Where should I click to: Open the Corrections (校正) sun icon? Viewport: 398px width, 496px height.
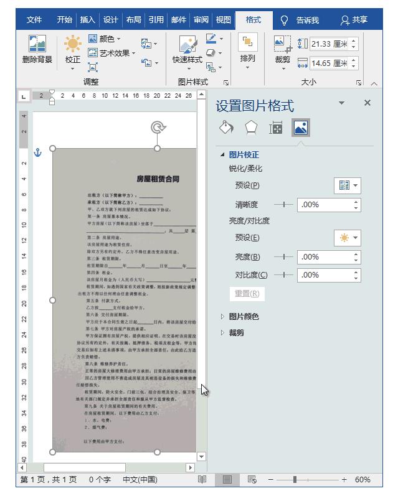72,43
